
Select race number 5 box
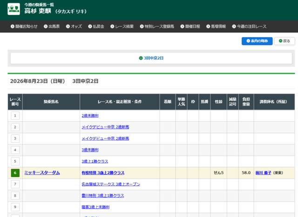coord(15,161)
